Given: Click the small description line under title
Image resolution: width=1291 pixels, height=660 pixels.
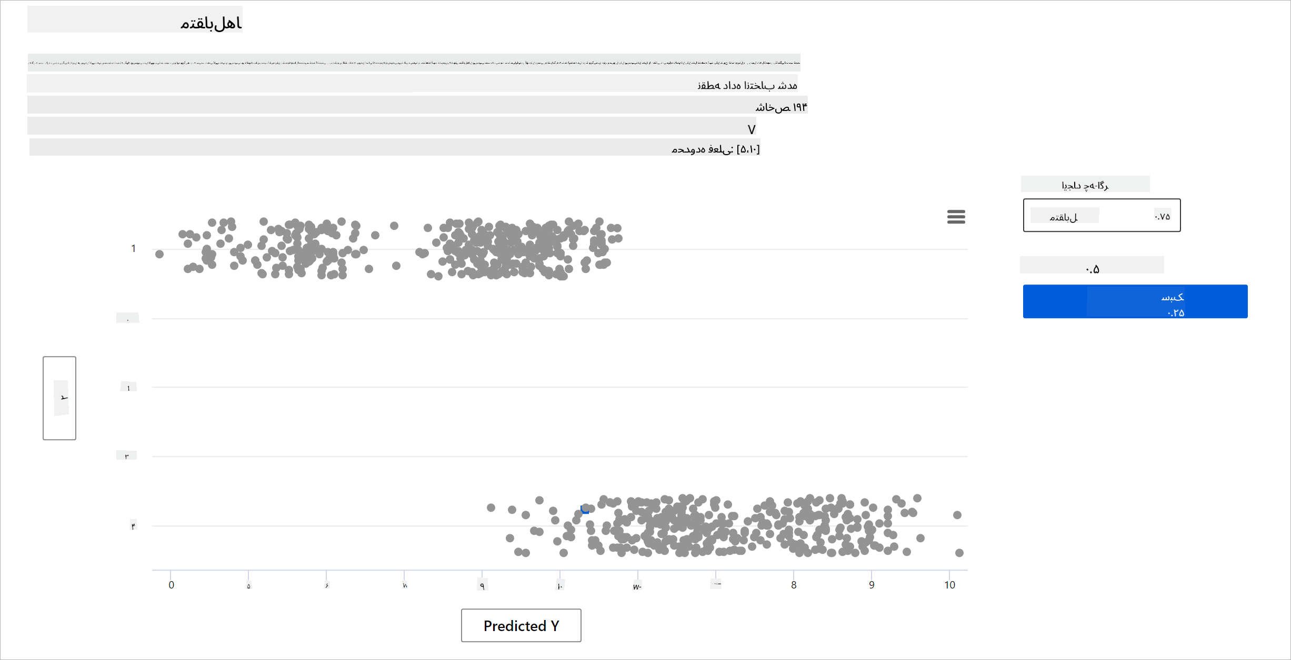Looking at the screenshot, I should coord(414,62).
